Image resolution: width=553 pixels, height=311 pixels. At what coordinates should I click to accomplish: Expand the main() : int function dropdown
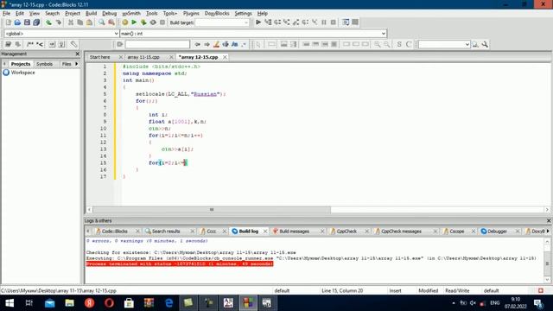pos(384,34)
